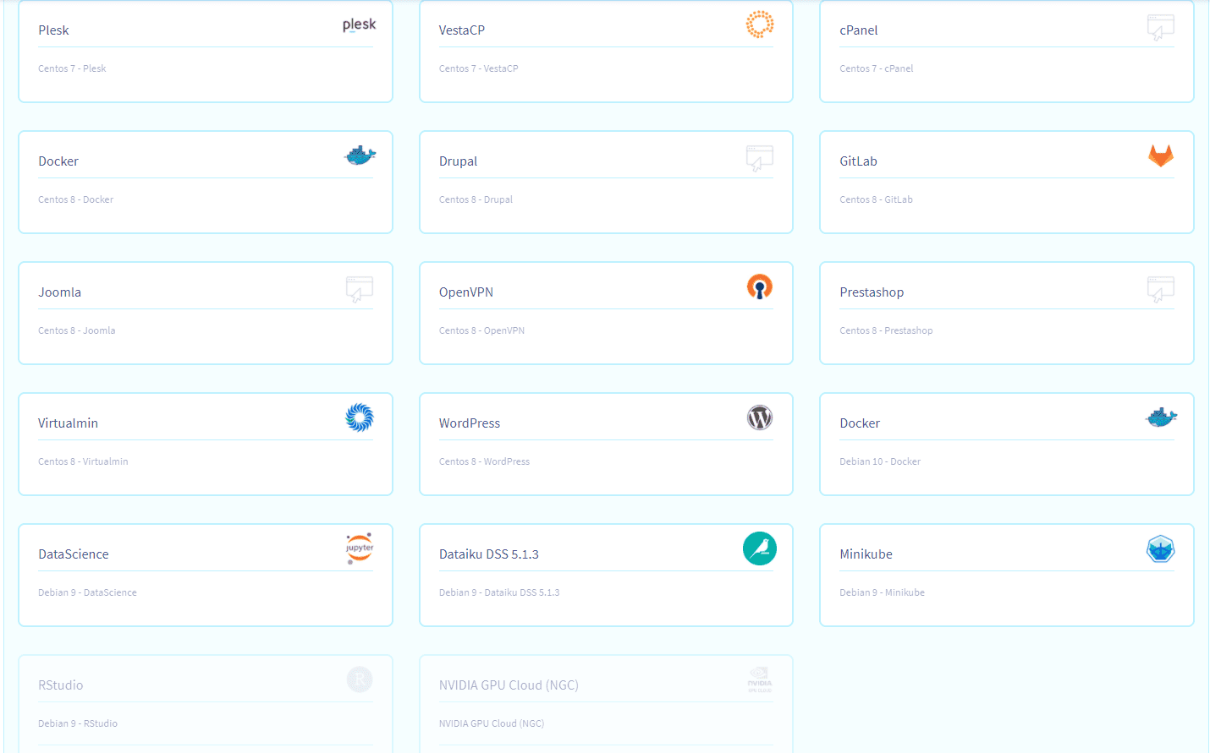1210x753 pixels.
Task: Click the Docker whale on Debian 10 card
Action: (1160, 417)
